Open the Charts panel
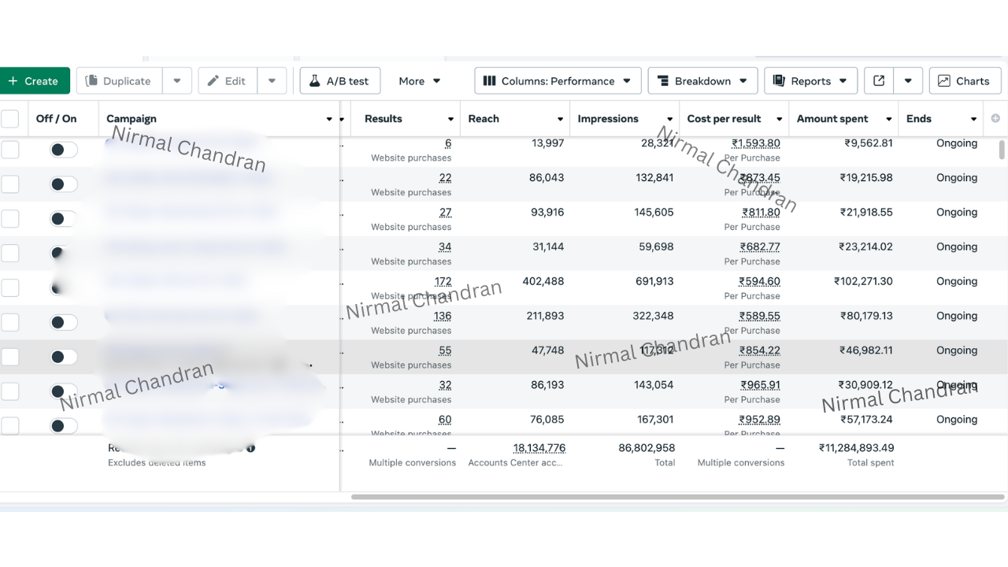Screen dimensions: 1008x567 [x=964, y=81]
